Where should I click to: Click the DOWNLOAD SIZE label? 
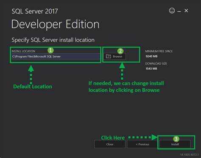156,63
